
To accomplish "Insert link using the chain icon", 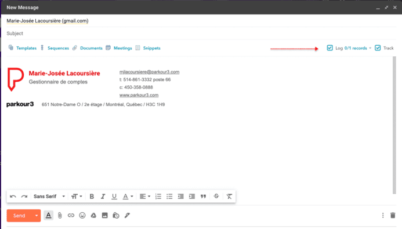I will [71, 216].
